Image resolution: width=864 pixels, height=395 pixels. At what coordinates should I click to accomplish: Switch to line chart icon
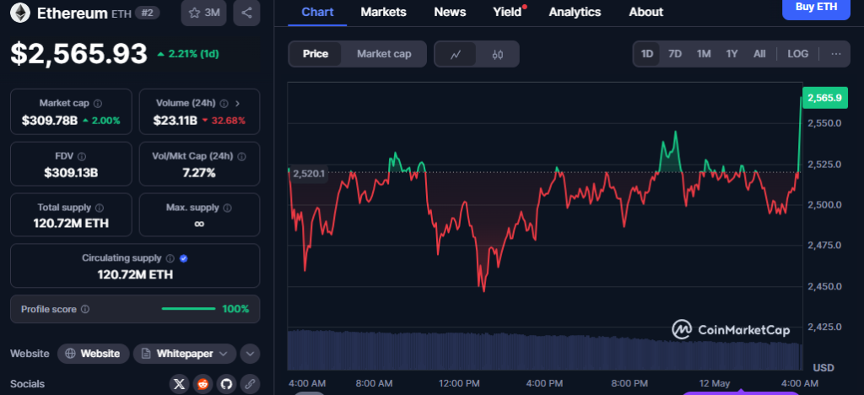[455, 54]
